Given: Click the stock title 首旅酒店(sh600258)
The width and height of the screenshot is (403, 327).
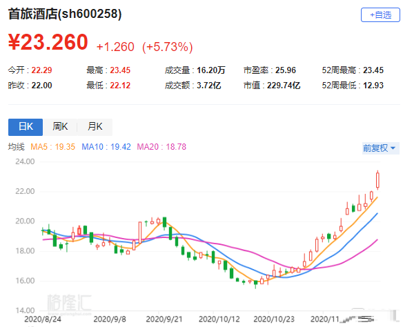Looking at the screenshot, I should pos(65,14).
